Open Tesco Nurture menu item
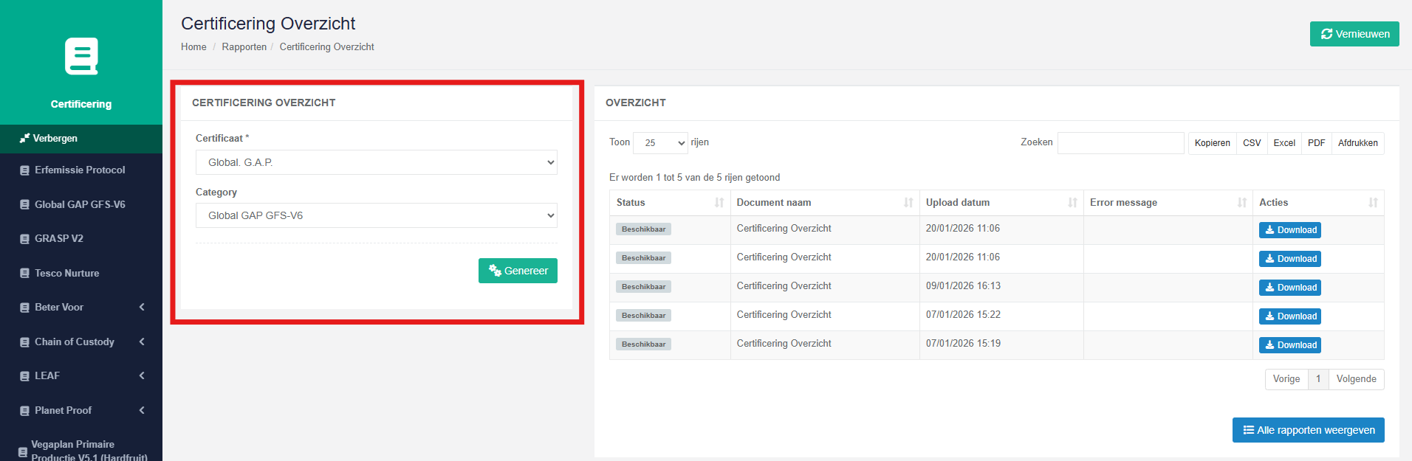The height and width of the screenshot is (461, 1412). [x=81, y=273]
